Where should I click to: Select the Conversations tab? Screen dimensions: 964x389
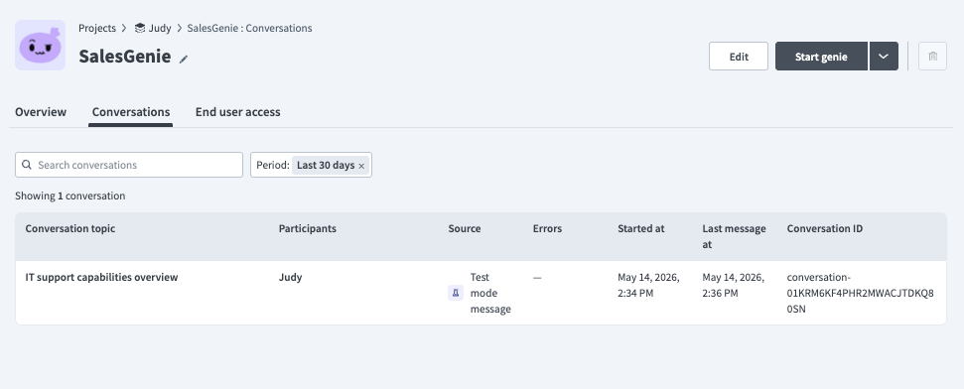click(131, 112)
